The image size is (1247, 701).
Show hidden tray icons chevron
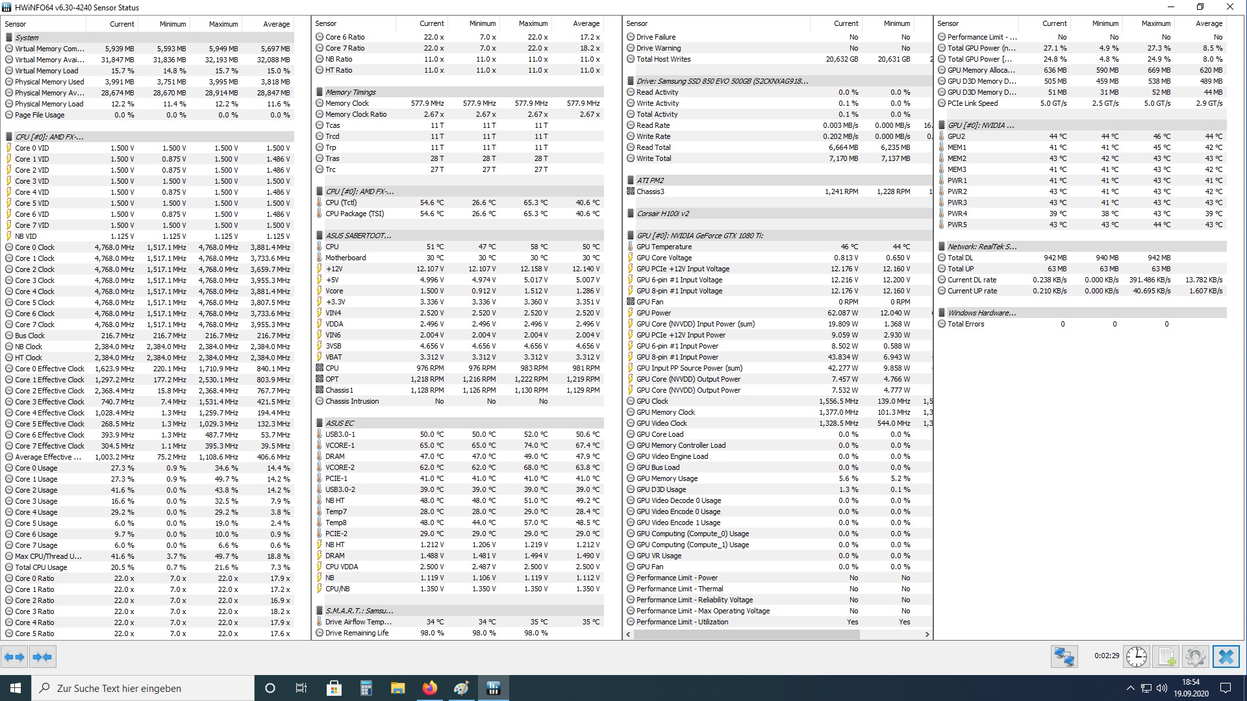(x=1130, y=688)
